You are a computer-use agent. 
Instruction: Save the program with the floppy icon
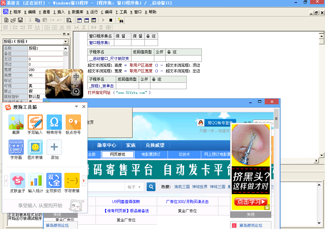(x=20, y=20)
